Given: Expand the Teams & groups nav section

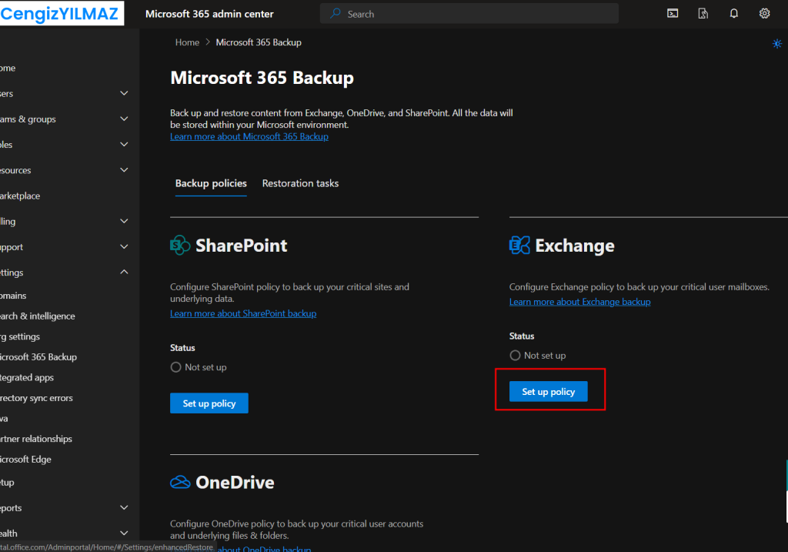Looking at the screenshot, I should pos(125,119).
